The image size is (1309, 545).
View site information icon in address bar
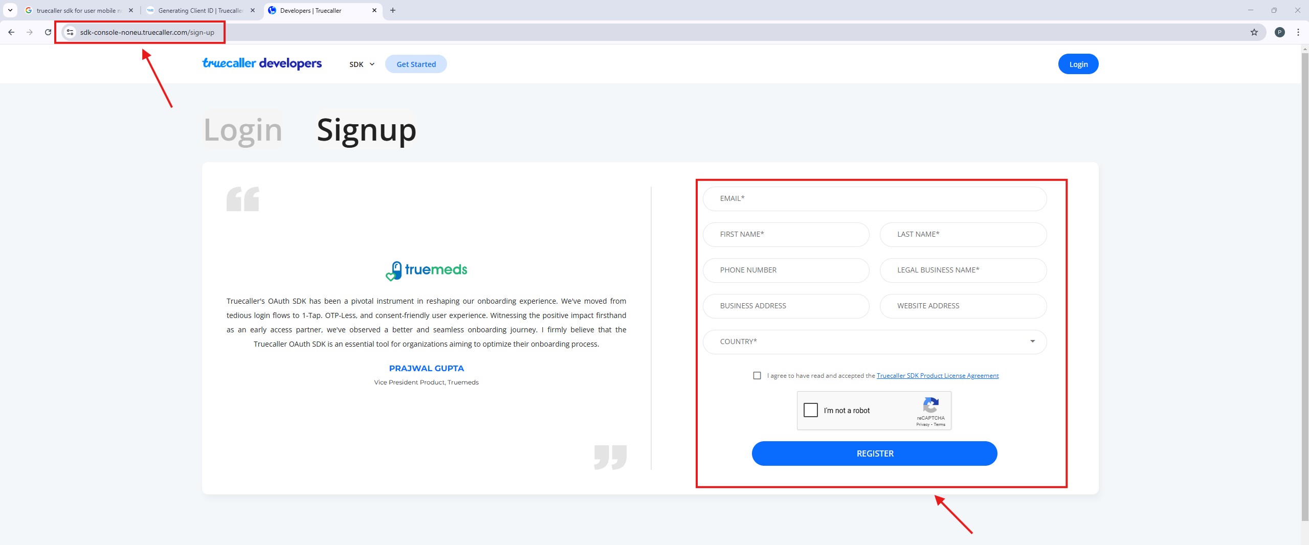[70, 32]
